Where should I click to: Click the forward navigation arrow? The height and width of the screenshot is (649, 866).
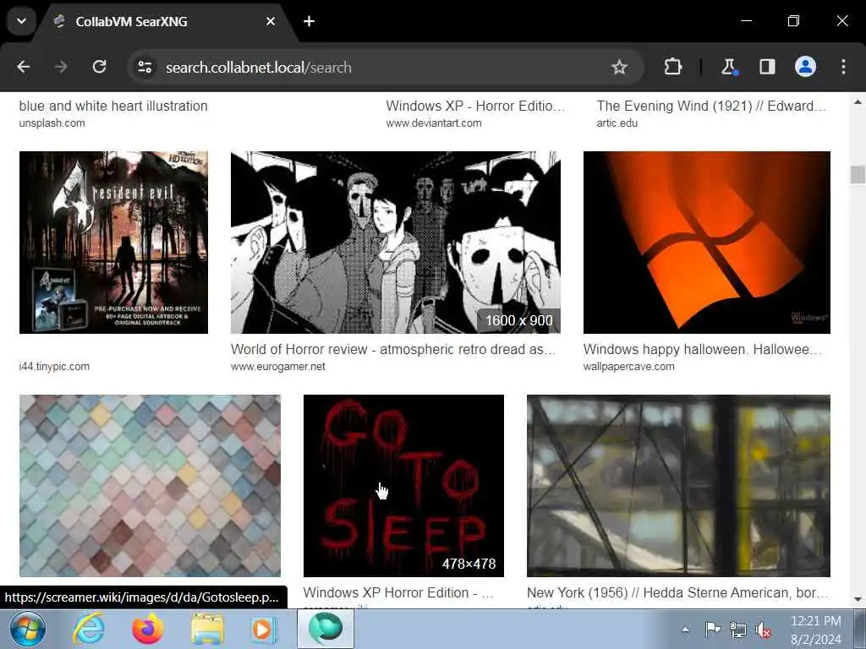(61, 68)
